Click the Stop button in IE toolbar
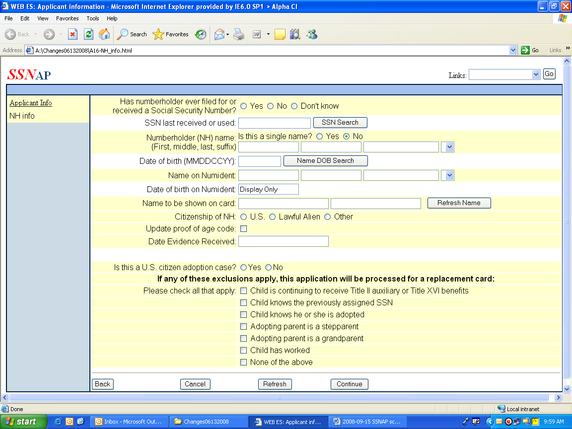The height and width of the screenshot is (429, 572). click(x=72, y=34)
